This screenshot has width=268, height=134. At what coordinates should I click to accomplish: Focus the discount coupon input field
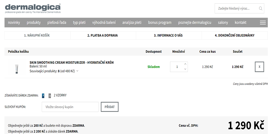pyautogui.click(x=70, y=107)
